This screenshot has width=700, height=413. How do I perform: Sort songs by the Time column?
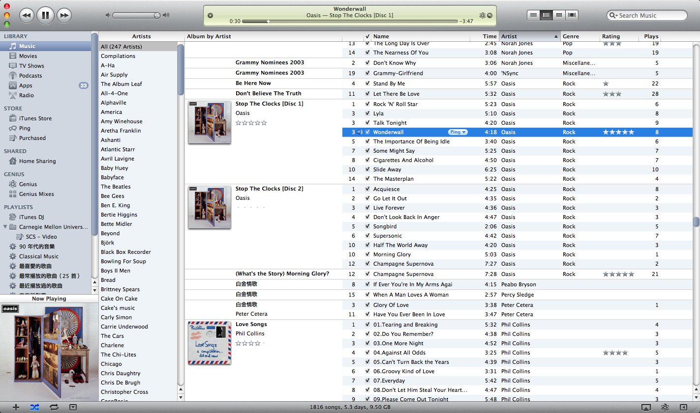click(x=484, y=36)
